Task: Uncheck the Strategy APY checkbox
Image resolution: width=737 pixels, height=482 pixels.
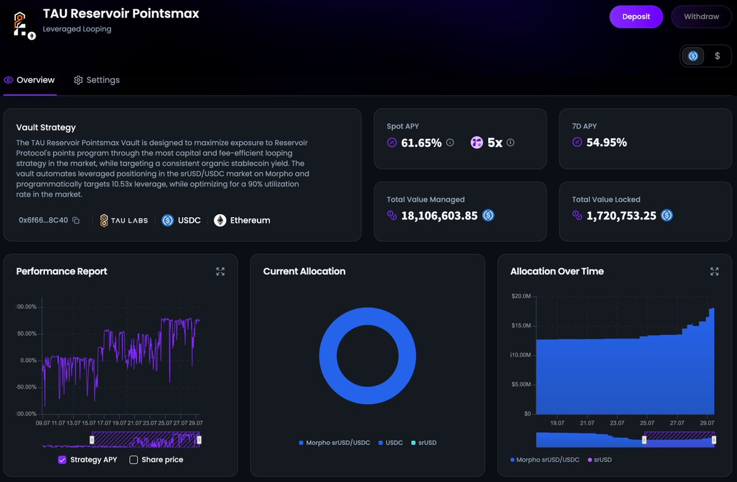Action: pos(62,459)
